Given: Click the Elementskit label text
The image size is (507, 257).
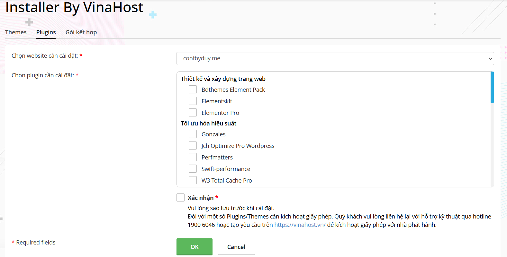Looking at the screenshot, I should (217, 101).
